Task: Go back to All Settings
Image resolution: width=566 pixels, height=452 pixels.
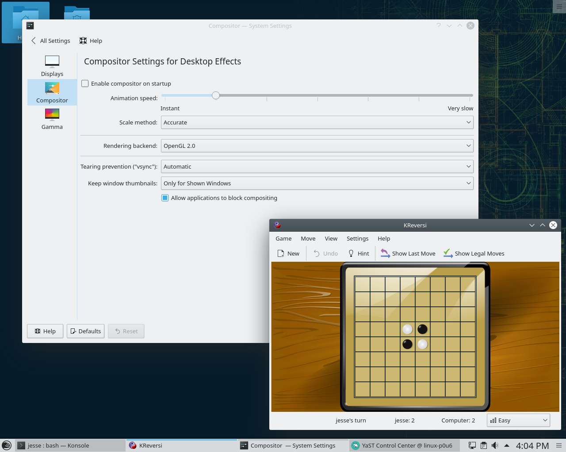Action: coord(50,41)
